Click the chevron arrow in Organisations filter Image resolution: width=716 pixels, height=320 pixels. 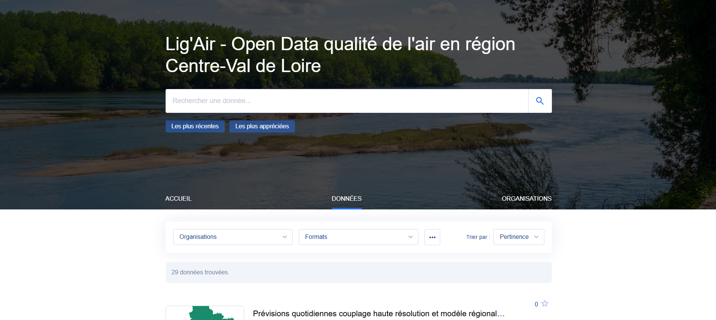coord(285,237)
